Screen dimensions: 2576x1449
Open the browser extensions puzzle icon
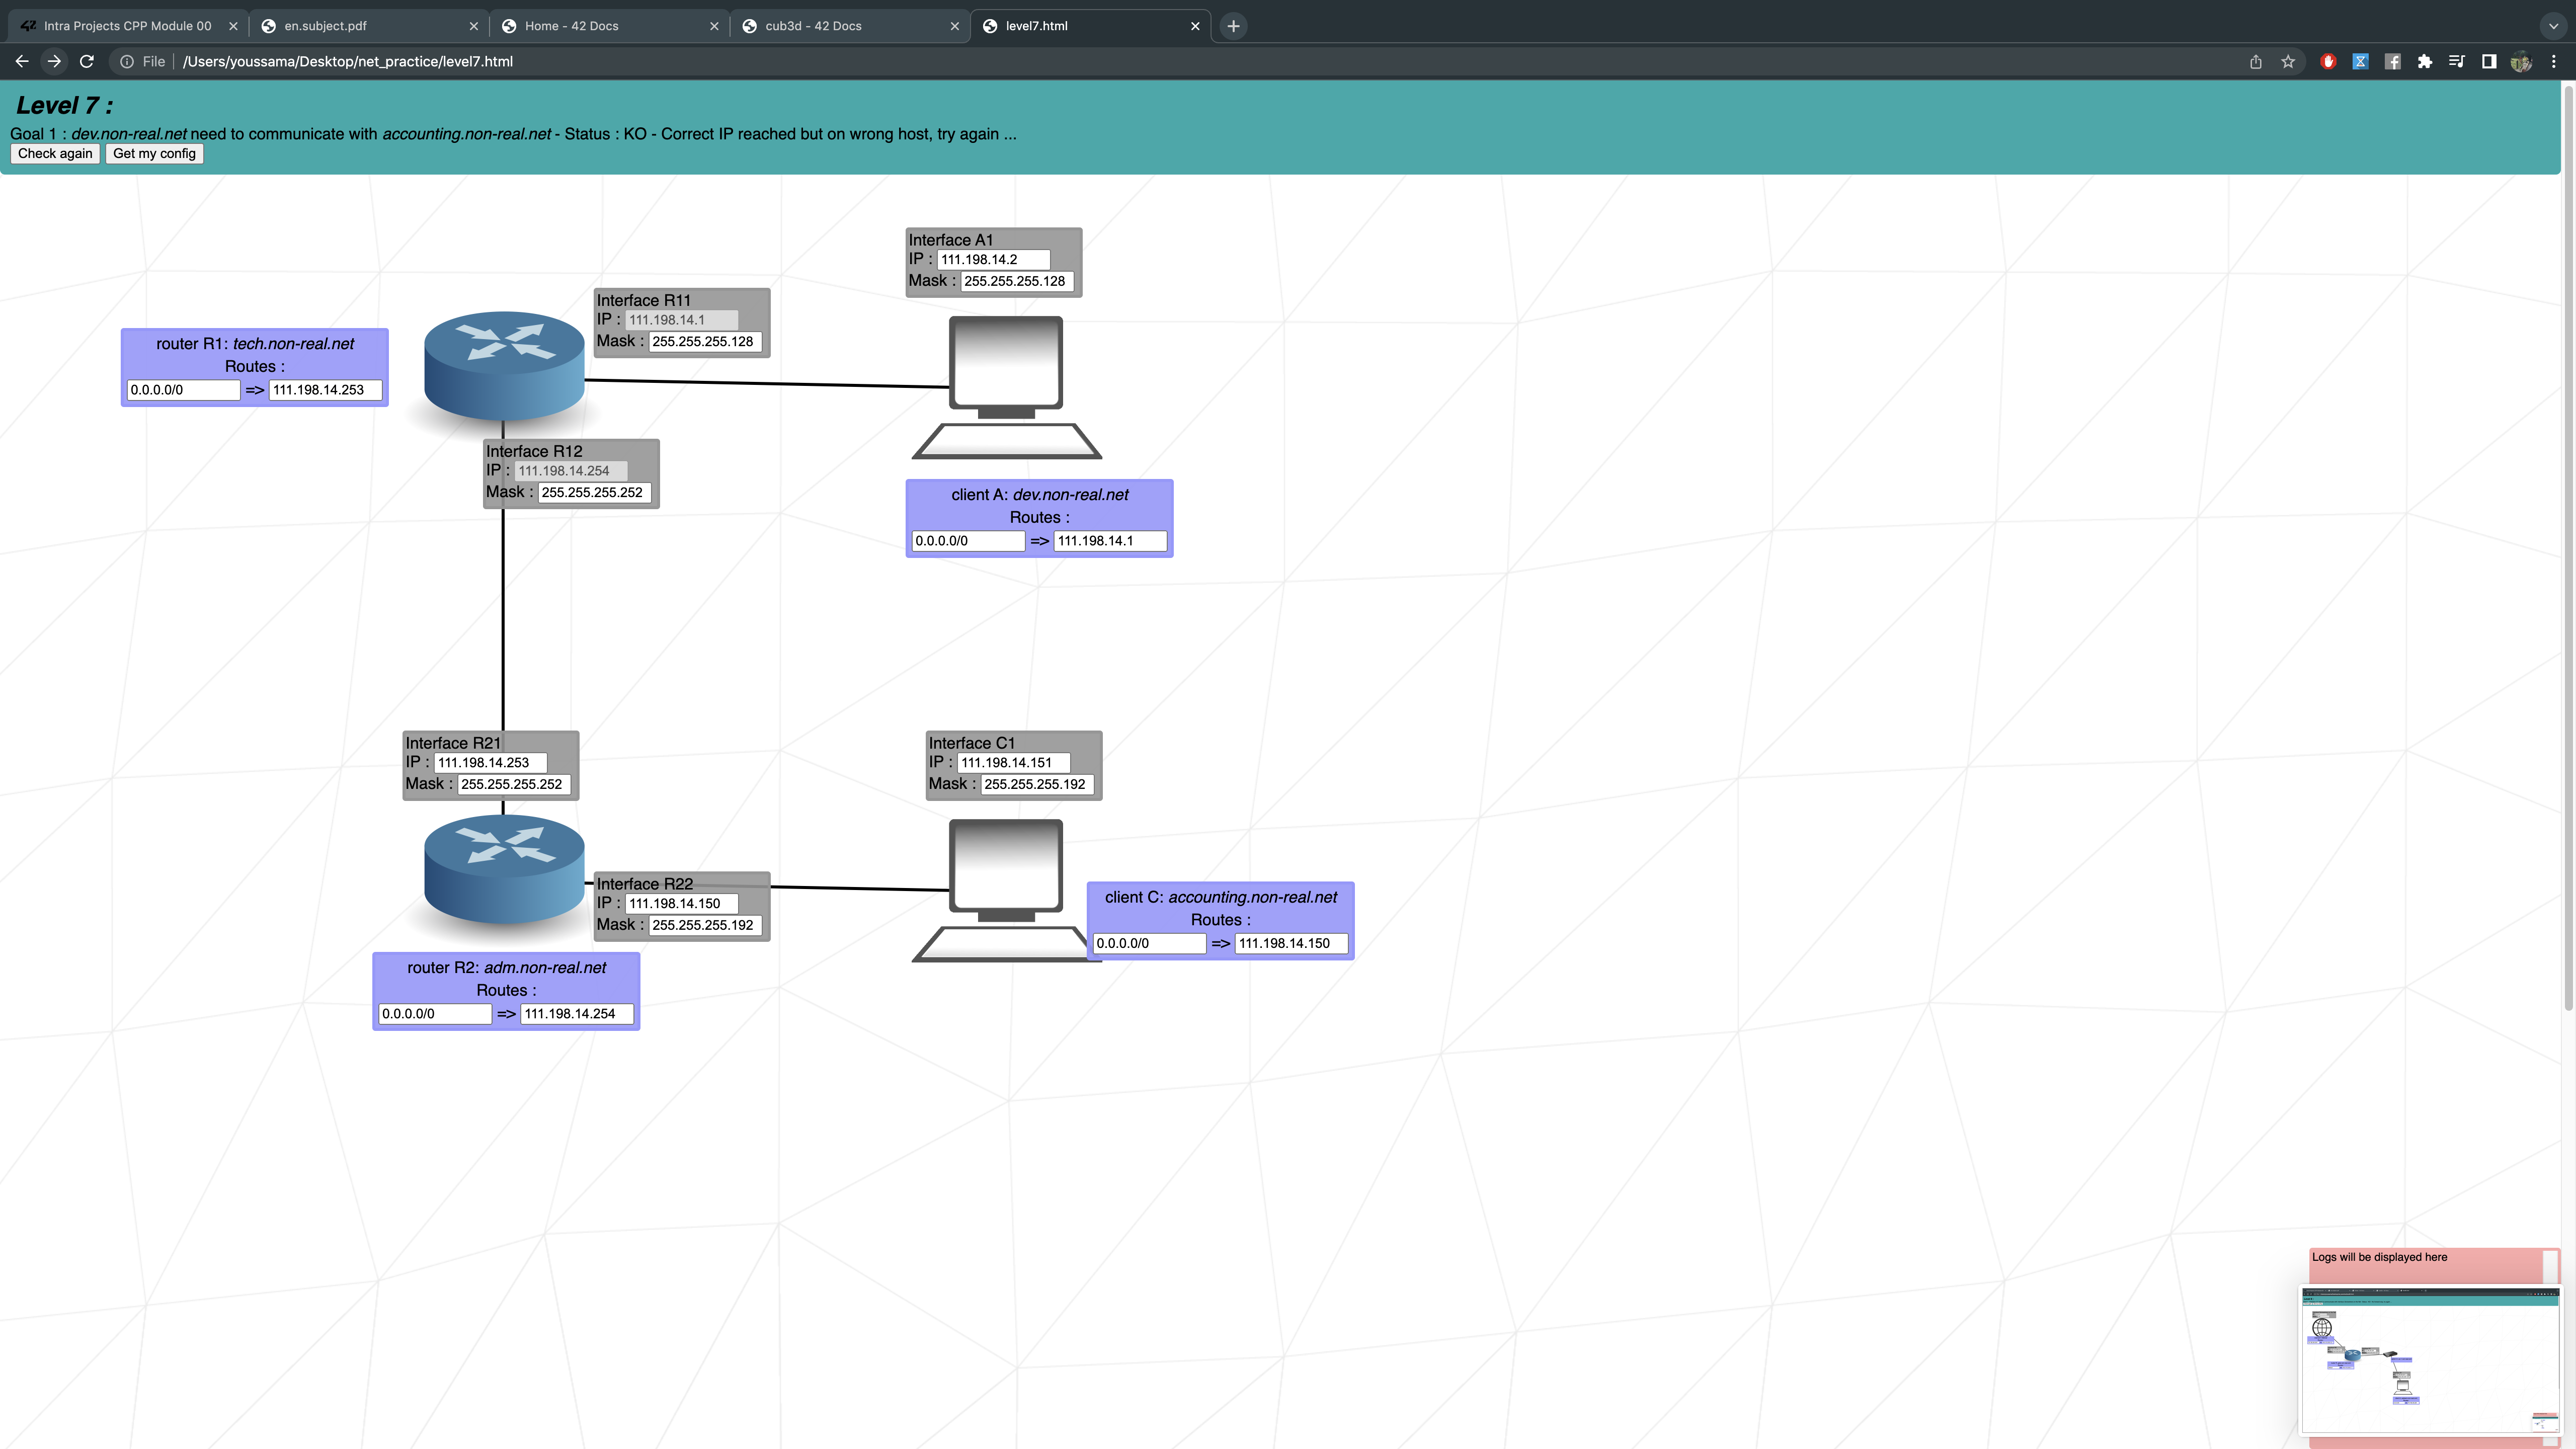click(2425, 61)
